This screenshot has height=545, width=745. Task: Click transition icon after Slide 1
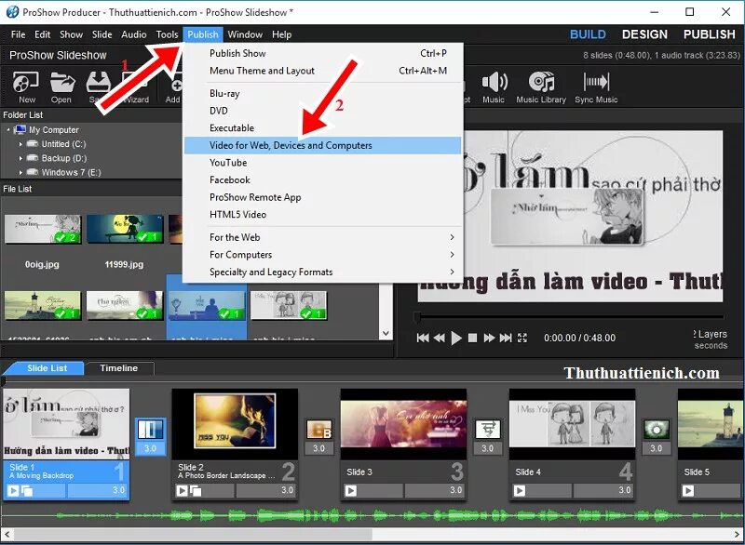point(151,430)
